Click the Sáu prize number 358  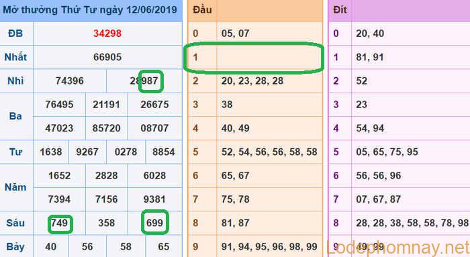tap(106, 223)
